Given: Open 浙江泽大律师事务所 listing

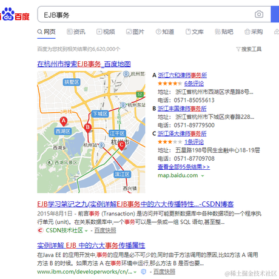Looking at the screenshot, I should click(182, 133).
